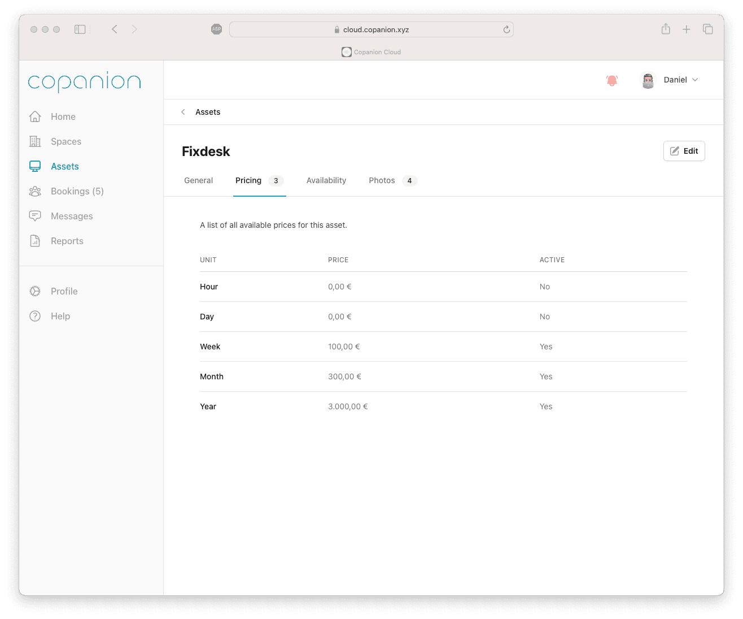Open notifications bell icon
743x619 pixels.
(611, 80)
